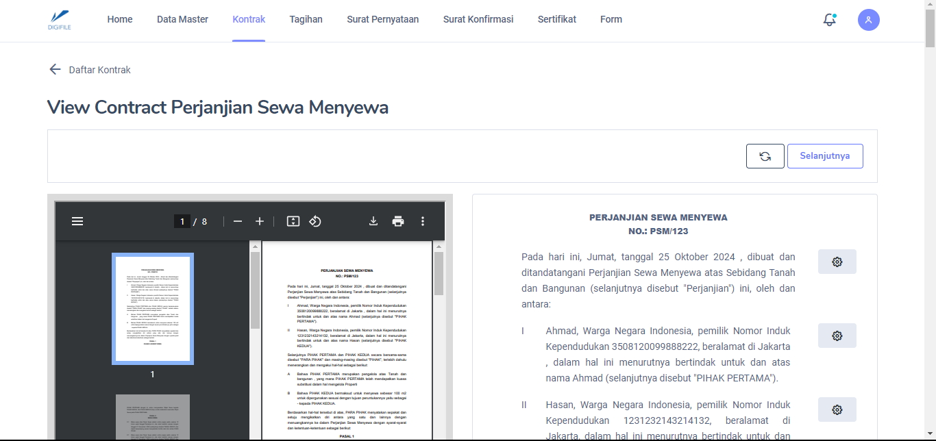The width and height of the screenshot is (936, 441).
Task: Download the contract PDF
Action: [x=373, y=221]
